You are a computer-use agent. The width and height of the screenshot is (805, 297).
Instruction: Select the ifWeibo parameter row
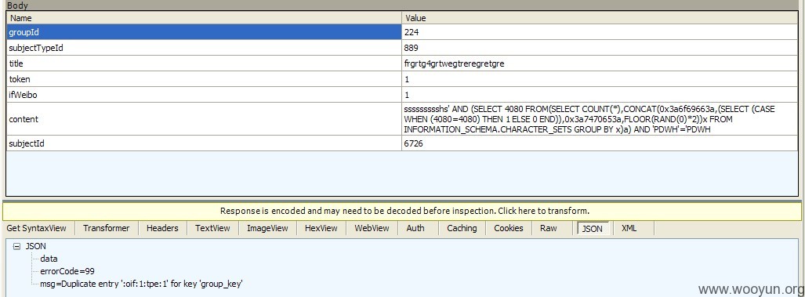pos(204,95)
